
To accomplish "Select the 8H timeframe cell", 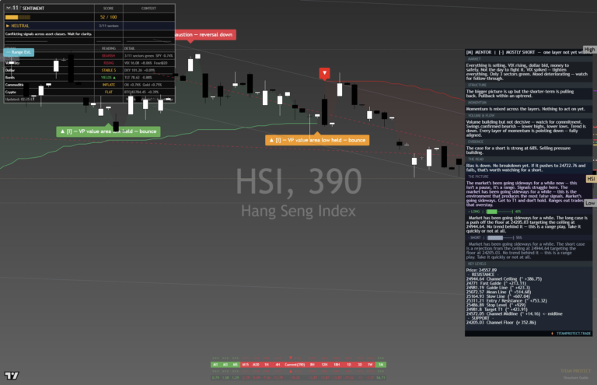I will (x=312, y=365).
